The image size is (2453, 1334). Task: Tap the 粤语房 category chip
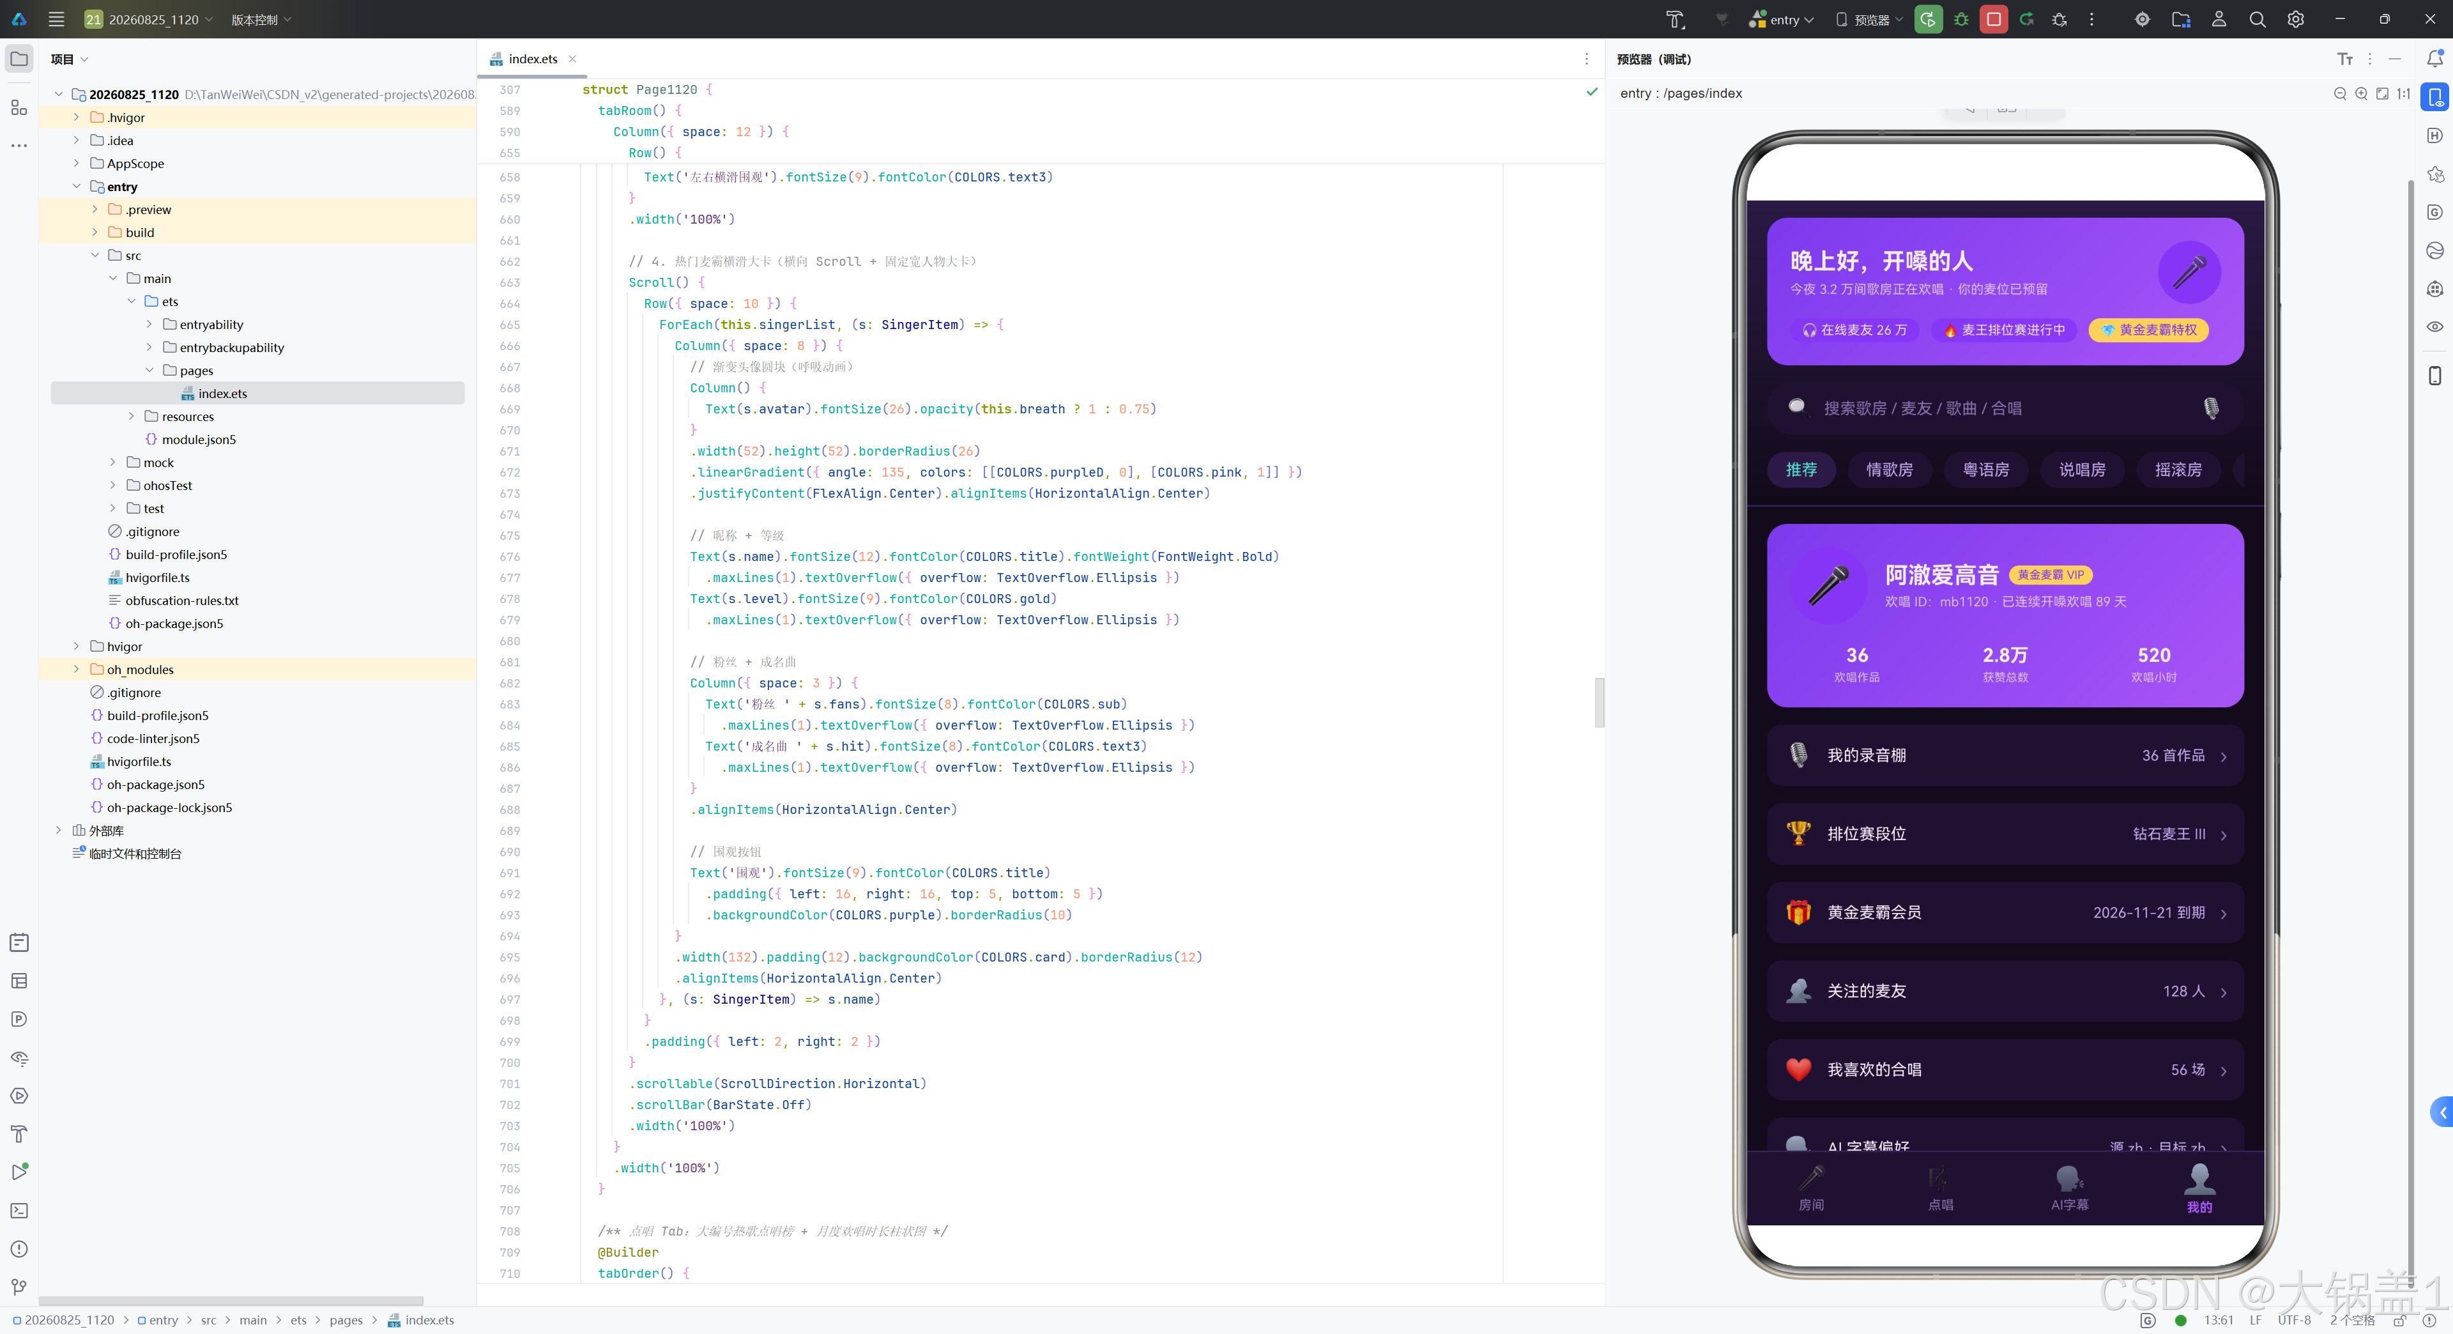point(1987,470)
